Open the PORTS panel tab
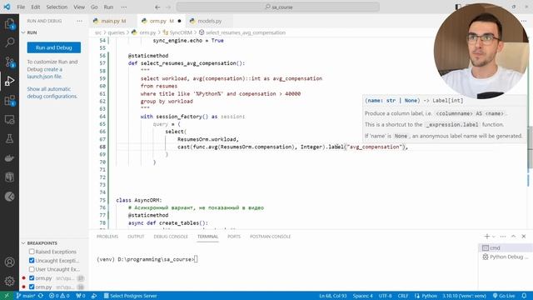 (x=234, y=237)
